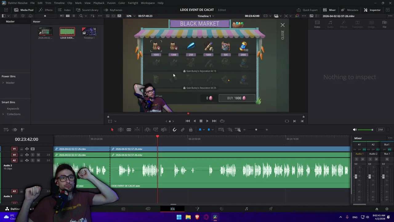Open viewer zoom 32% dropdown
This screenshot has height=222, width=394.
[131, 16]
